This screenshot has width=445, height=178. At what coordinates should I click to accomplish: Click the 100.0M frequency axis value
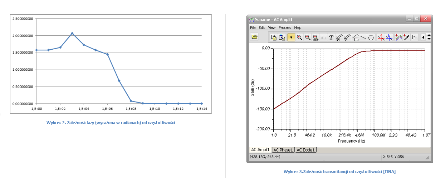click(378, 135)
